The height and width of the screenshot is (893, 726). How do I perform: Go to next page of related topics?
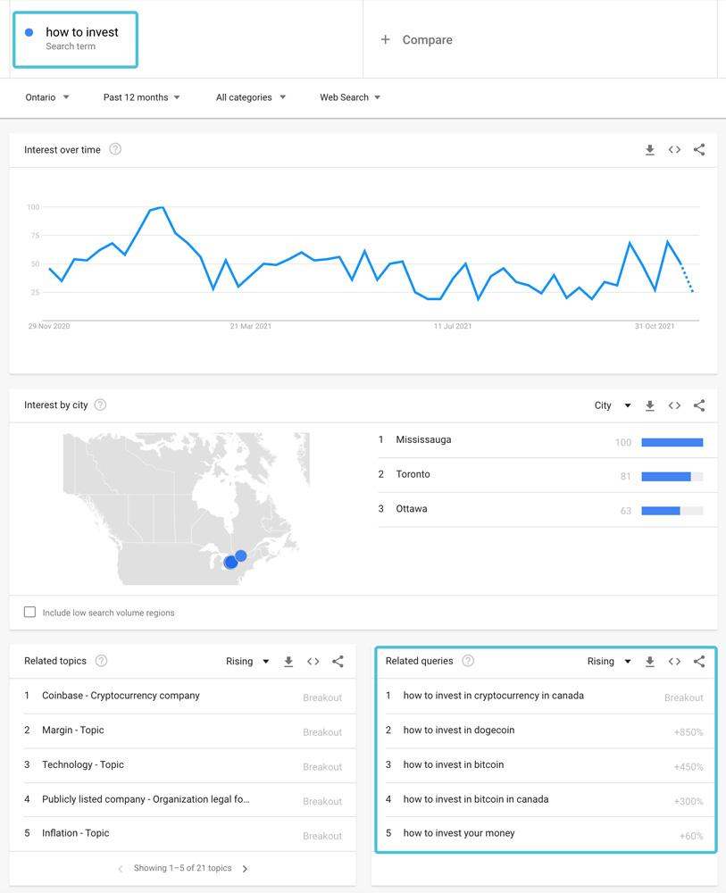[x=246, y=868]
